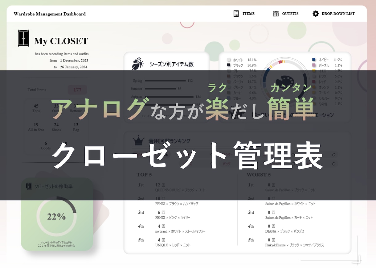
Task: Click Saison de Papillon × ブラック × ニット entry
Action: coord(290,190)
